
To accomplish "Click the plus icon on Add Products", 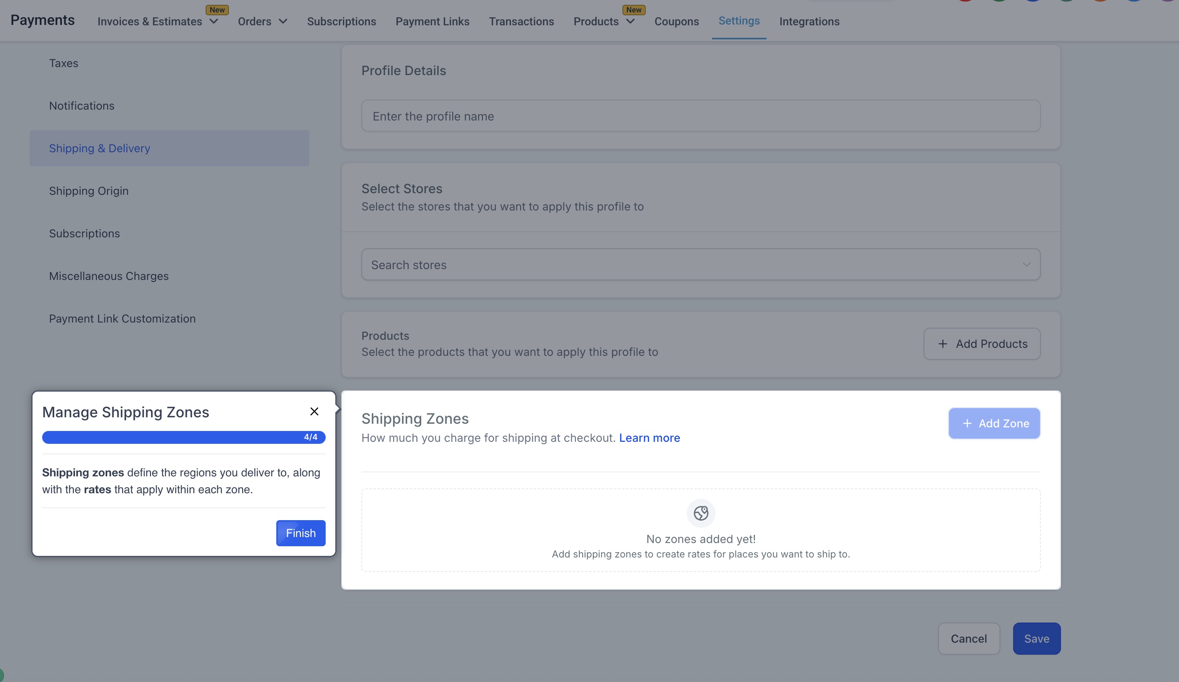I will coord(942,343).
